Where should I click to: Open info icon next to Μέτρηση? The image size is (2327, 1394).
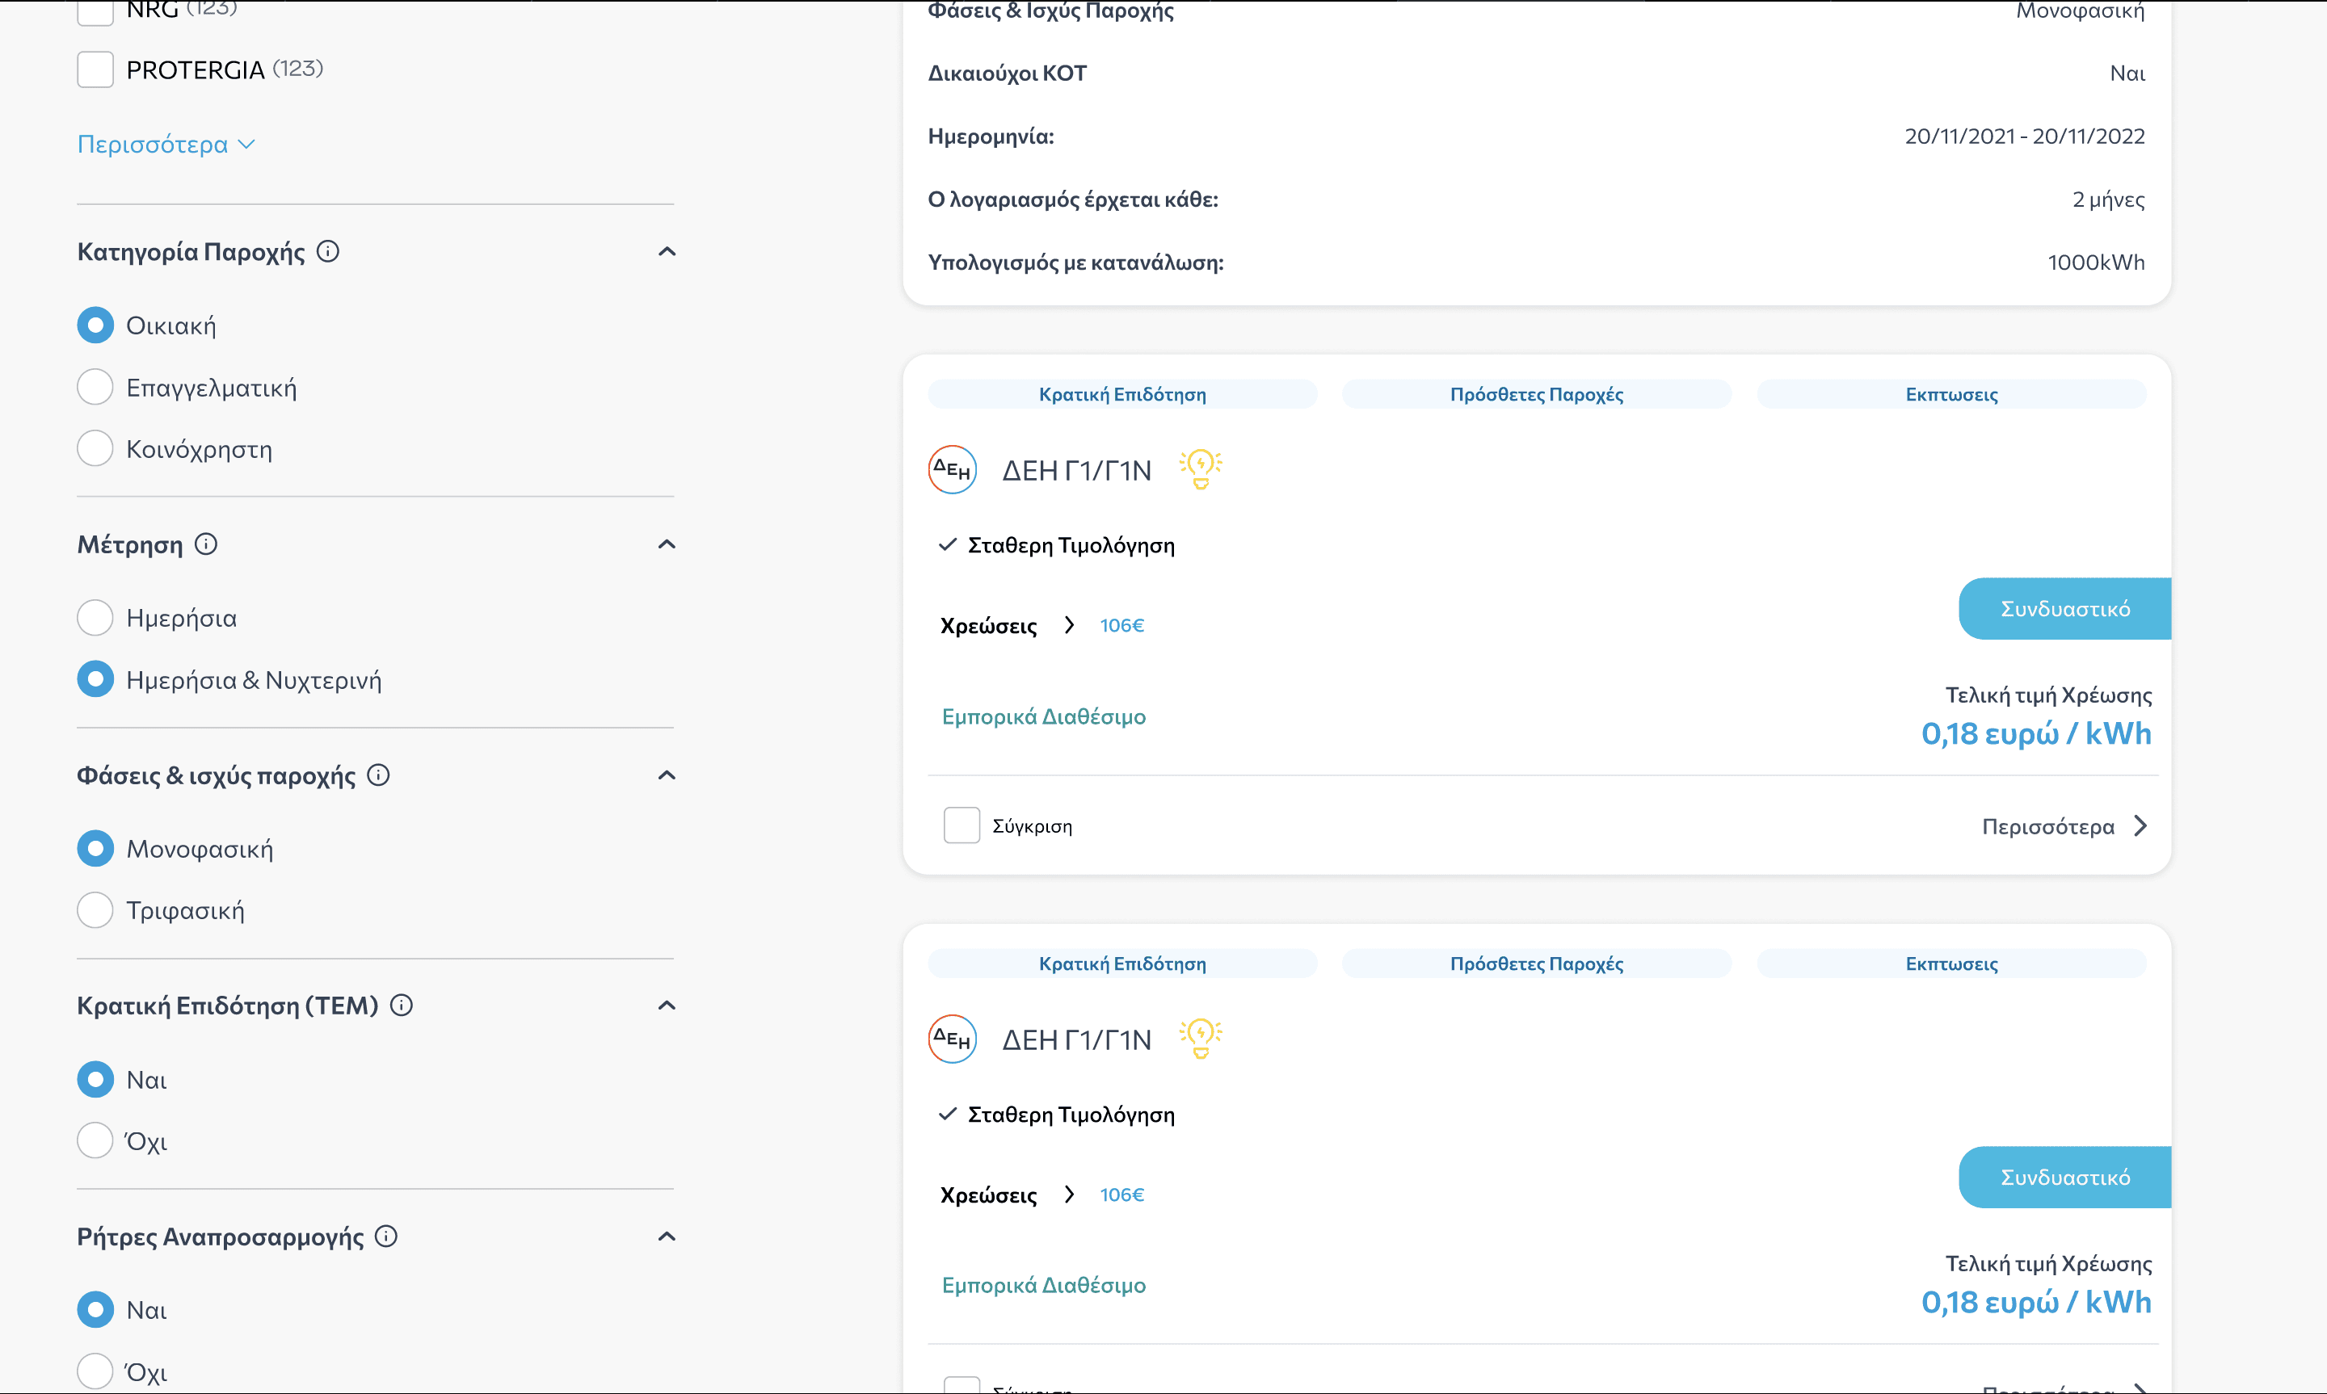point(206,544)
